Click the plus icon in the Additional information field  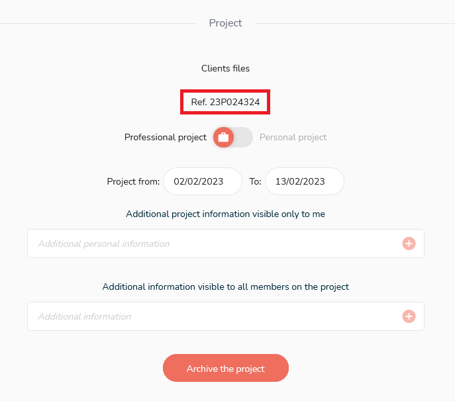coord(409,316)
